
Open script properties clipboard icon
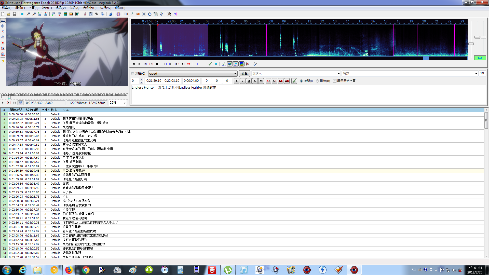click(91, 14)
